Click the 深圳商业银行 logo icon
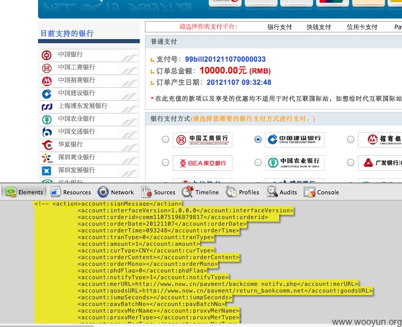The height and width of the screenshot is (327, 402). coord(47,158)
